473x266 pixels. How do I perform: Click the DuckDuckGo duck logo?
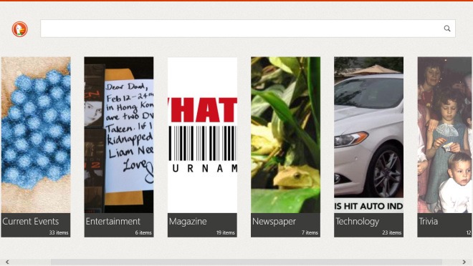(x=20, y=29)
